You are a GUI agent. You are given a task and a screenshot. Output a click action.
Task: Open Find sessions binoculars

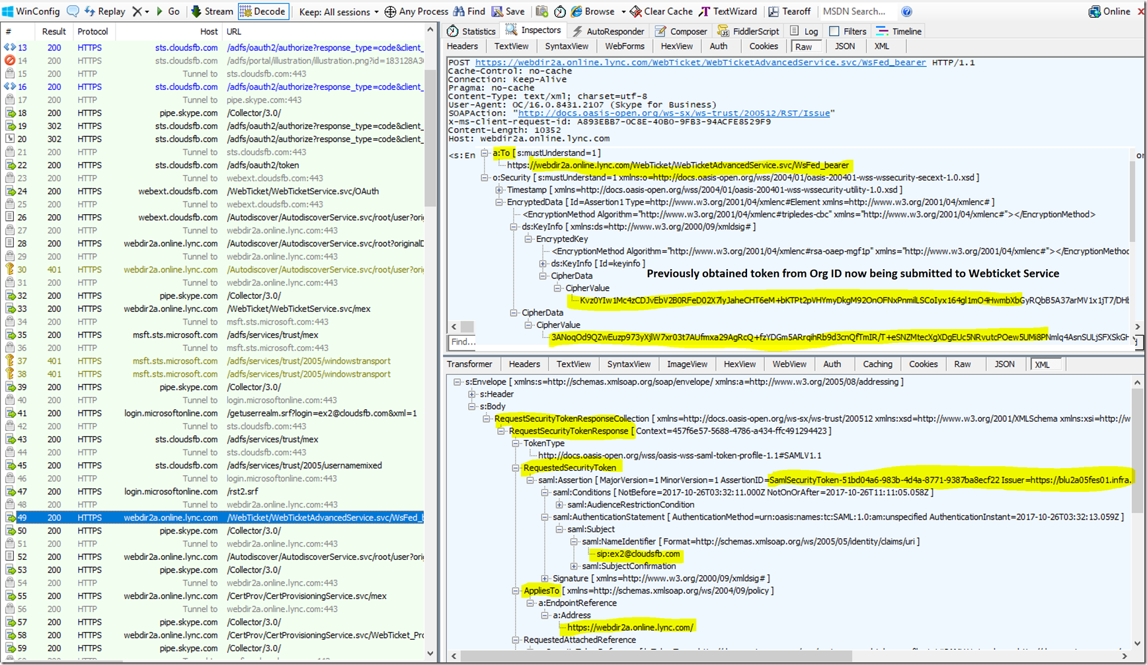coord(469,11)
